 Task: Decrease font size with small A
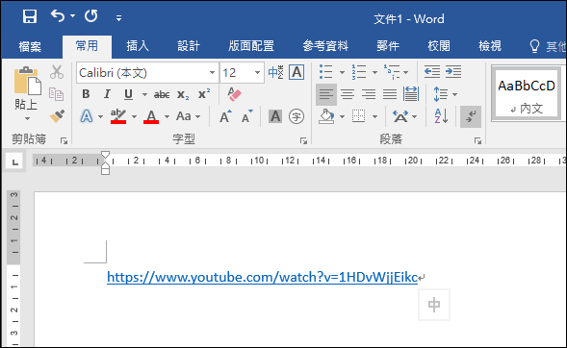(247, 116)
